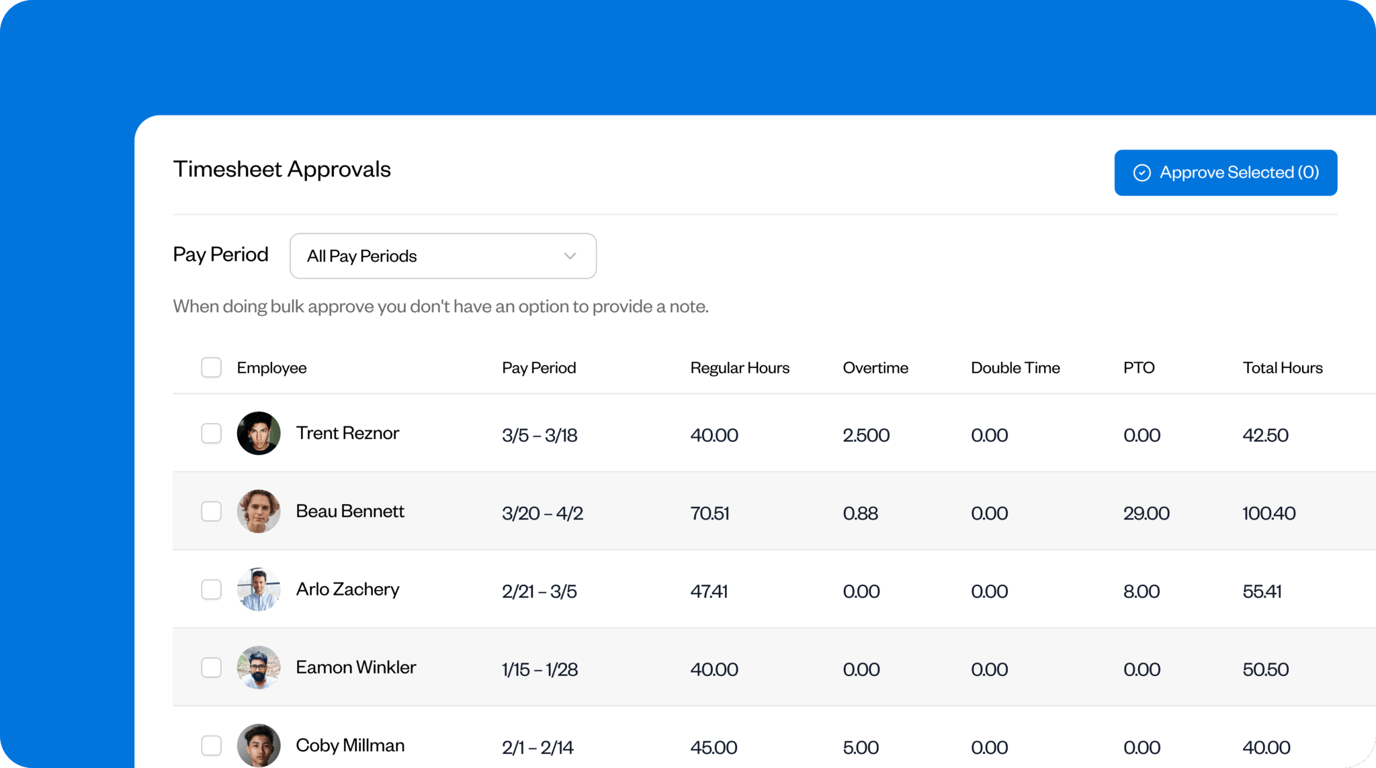Check the box for Arlo Zachery
The image size is (1376, 768).
[x=211, y=589]
